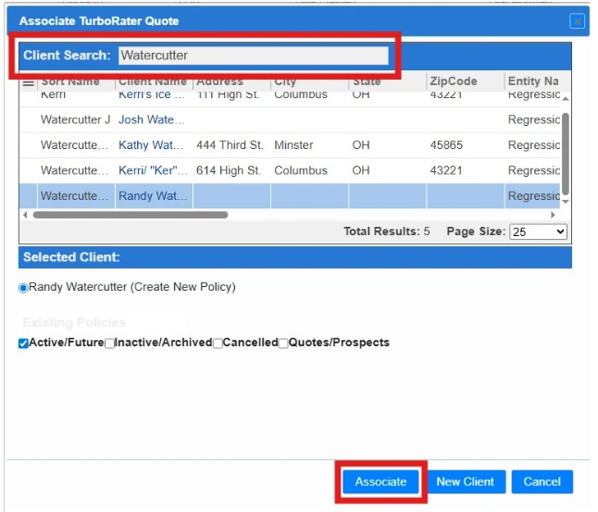Close the Associate TurboRater Quote dialog

tap(577, 20)
